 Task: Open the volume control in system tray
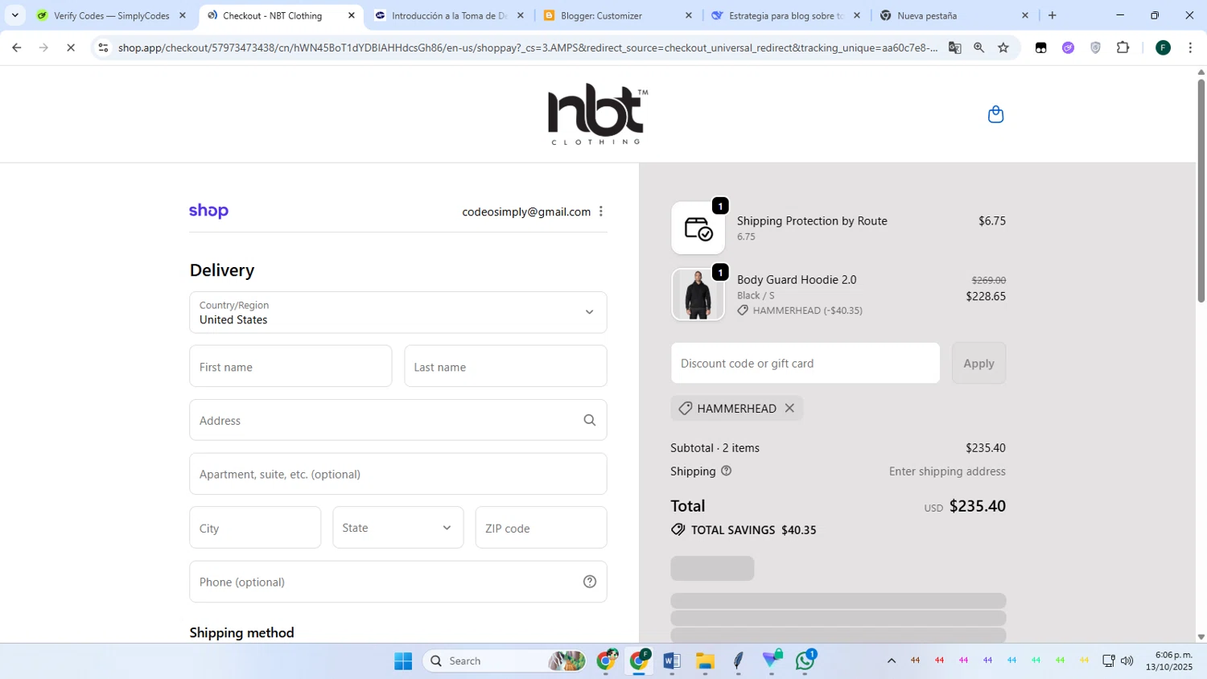[x=1127, y=660]
